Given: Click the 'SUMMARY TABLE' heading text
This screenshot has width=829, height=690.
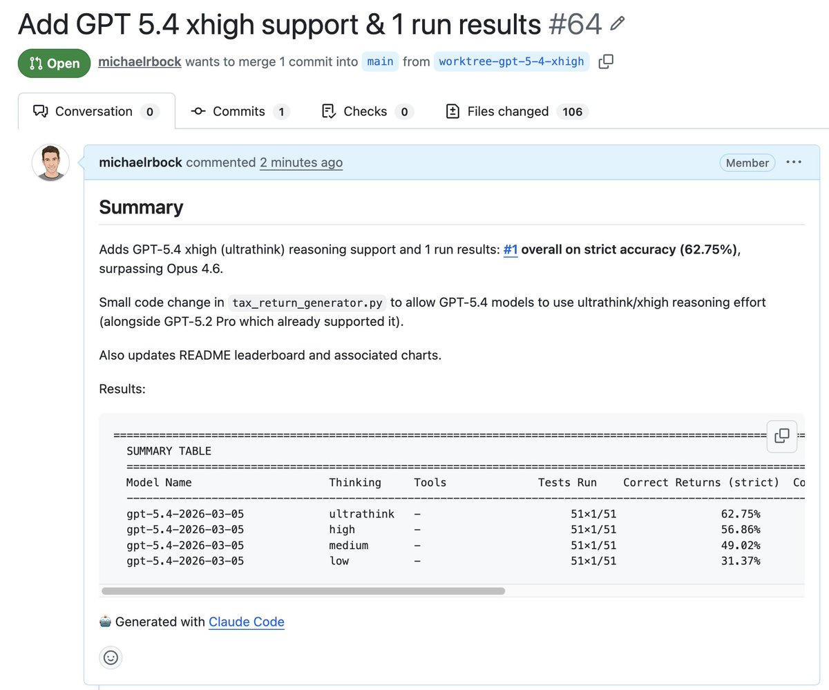Looking at the screenshot, I should coord(169,451).
